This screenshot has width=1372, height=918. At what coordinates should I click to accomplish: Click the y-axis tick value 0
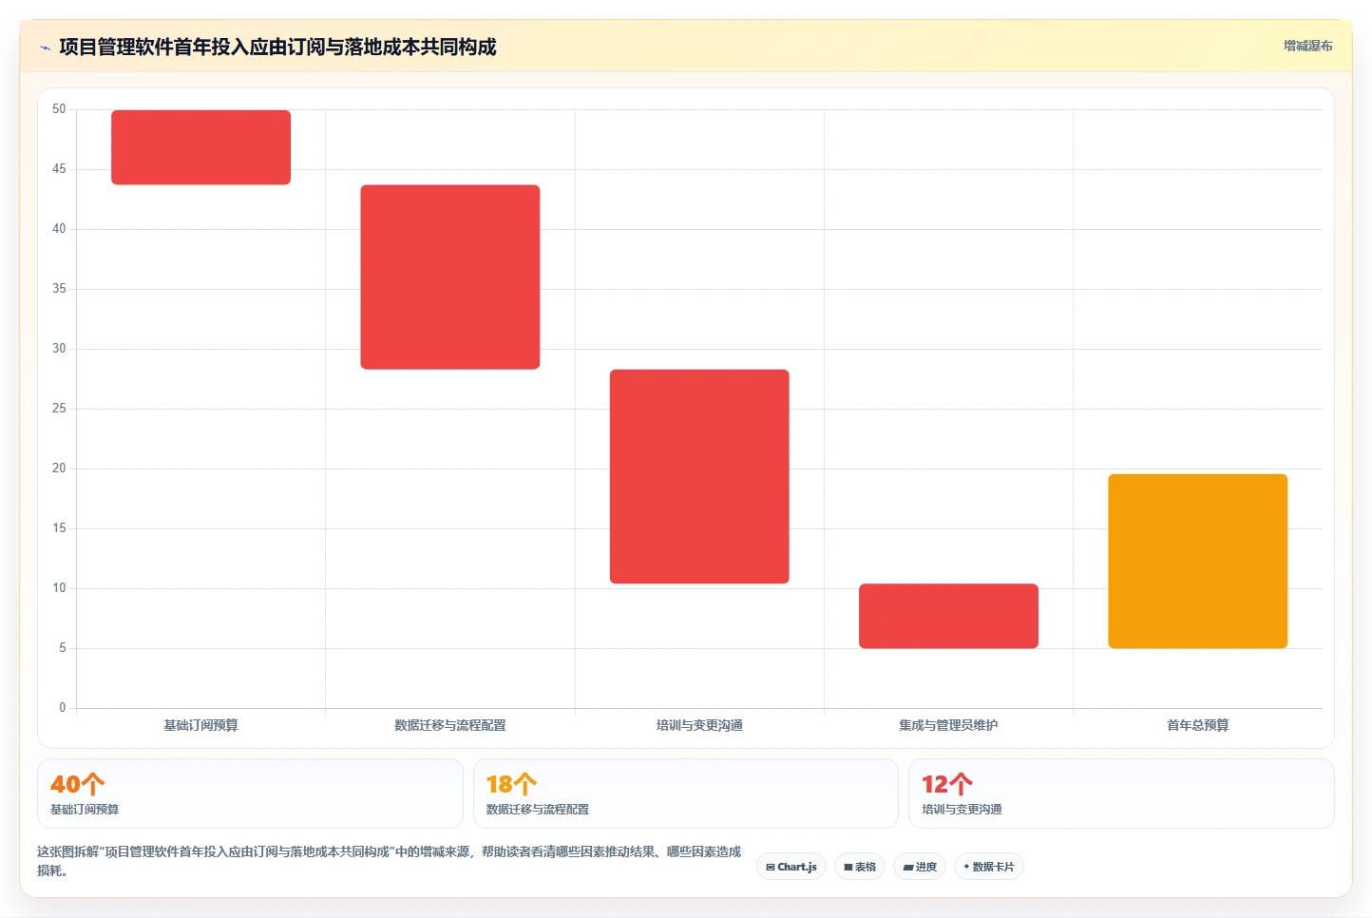63,708
